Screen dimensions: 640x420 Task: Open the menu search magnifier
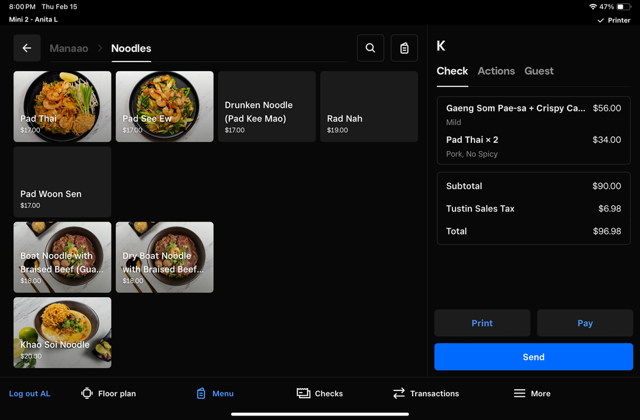370,48
